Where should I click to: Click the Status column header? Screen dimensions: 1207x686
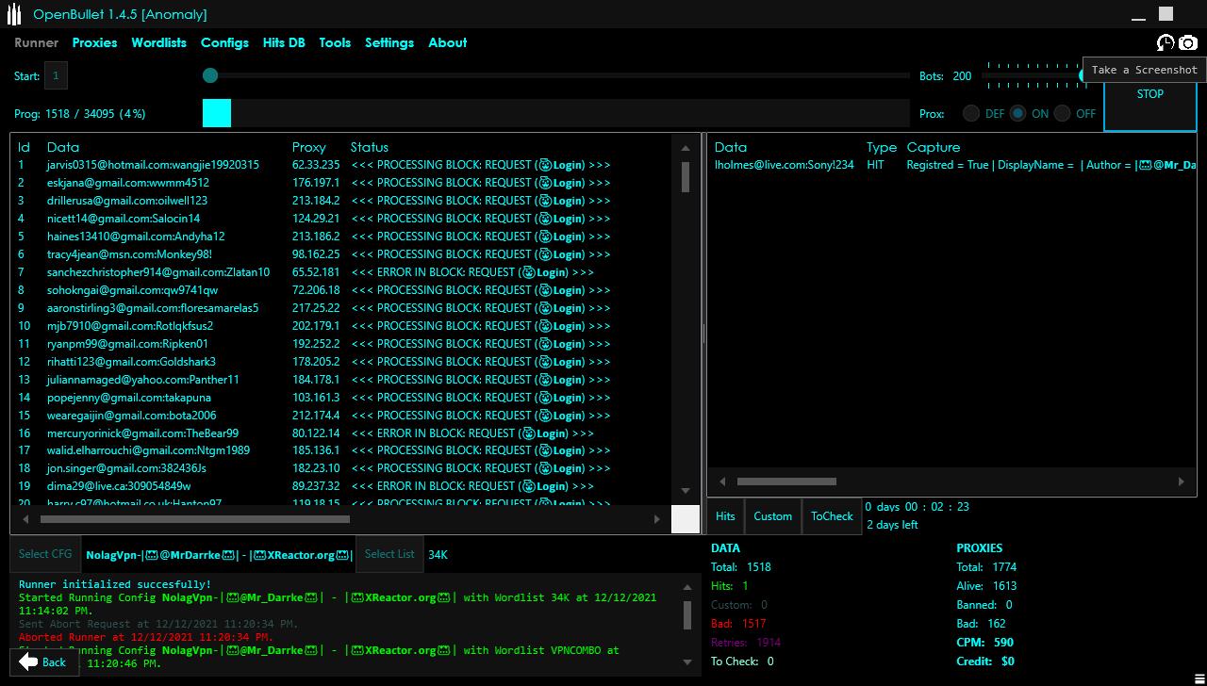[x=370, y=147]
